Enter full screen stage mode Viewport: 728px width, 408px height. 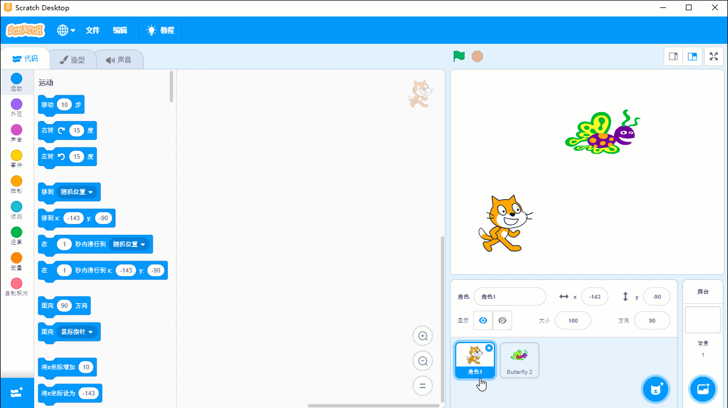[x=714, y=56]
